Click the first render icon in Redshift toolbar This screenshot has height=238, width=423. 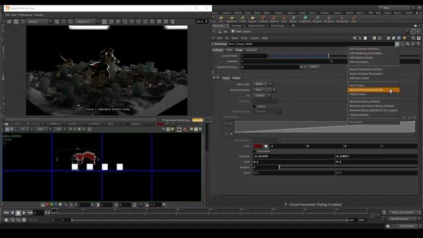[x=9, y=22]
